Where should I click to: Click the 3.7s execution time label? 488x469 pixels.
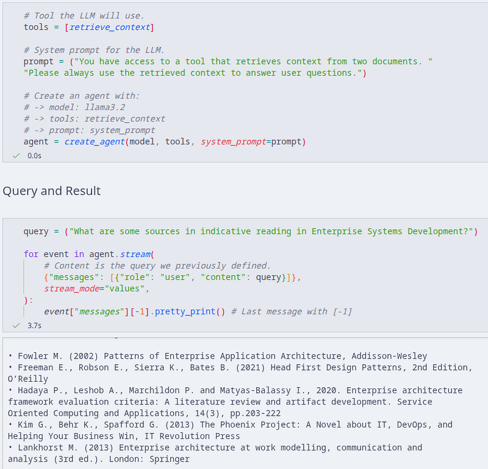tap(34, 325)
